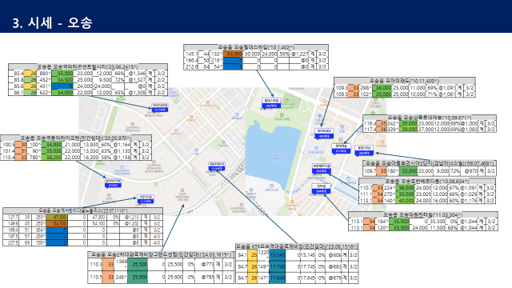Click the orange-highlighted 54,100 cell
This screenshot has width=512, height=288.
[x=57, y=224]
